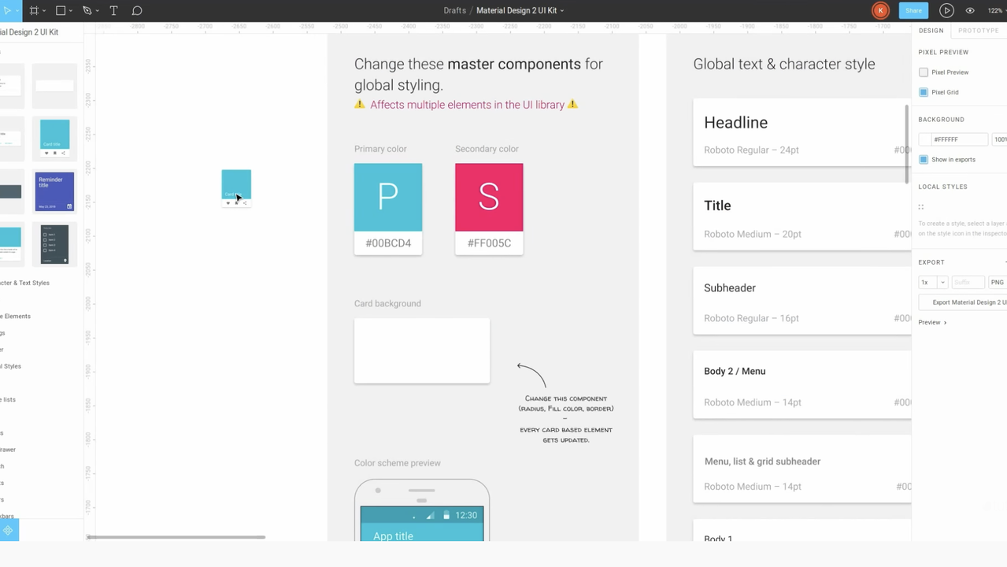Select the Frame tool

pos(35,10)
